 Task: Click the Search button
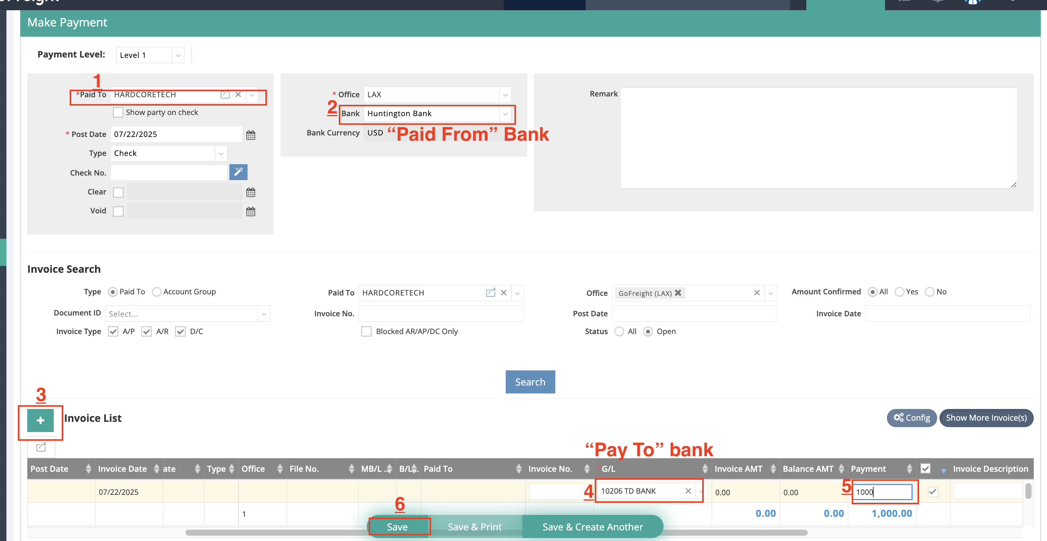coord(530,382)
